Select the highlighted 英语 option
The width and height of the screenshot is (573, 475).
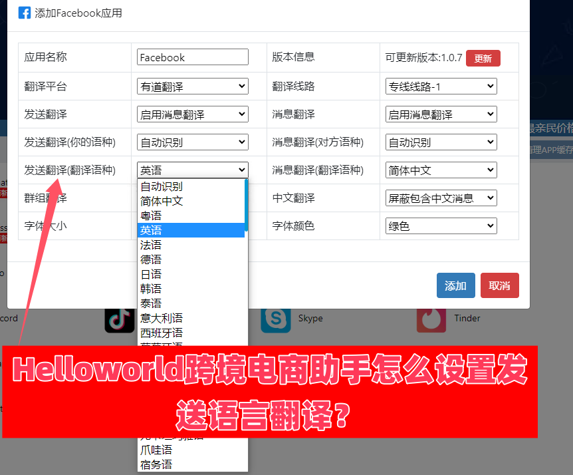pos(191,230)
